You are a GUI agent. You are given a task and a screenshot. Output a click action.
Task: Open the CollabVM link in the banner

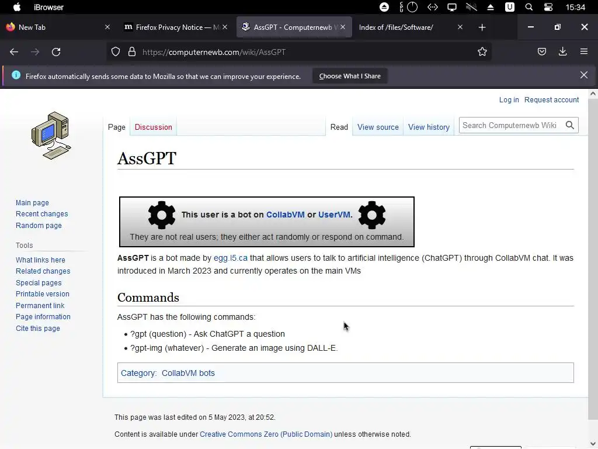click(x=285, y=215)
